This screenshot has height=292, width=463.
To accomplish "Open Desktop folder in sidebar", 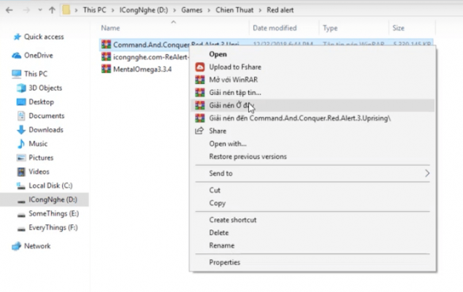I will (42, 102).
